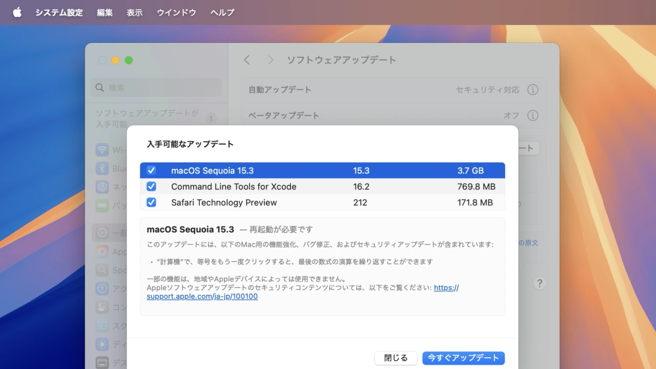656x369 pixels.
Task: Click info icon beside 自動アップデート
Action: click(533, 90)
